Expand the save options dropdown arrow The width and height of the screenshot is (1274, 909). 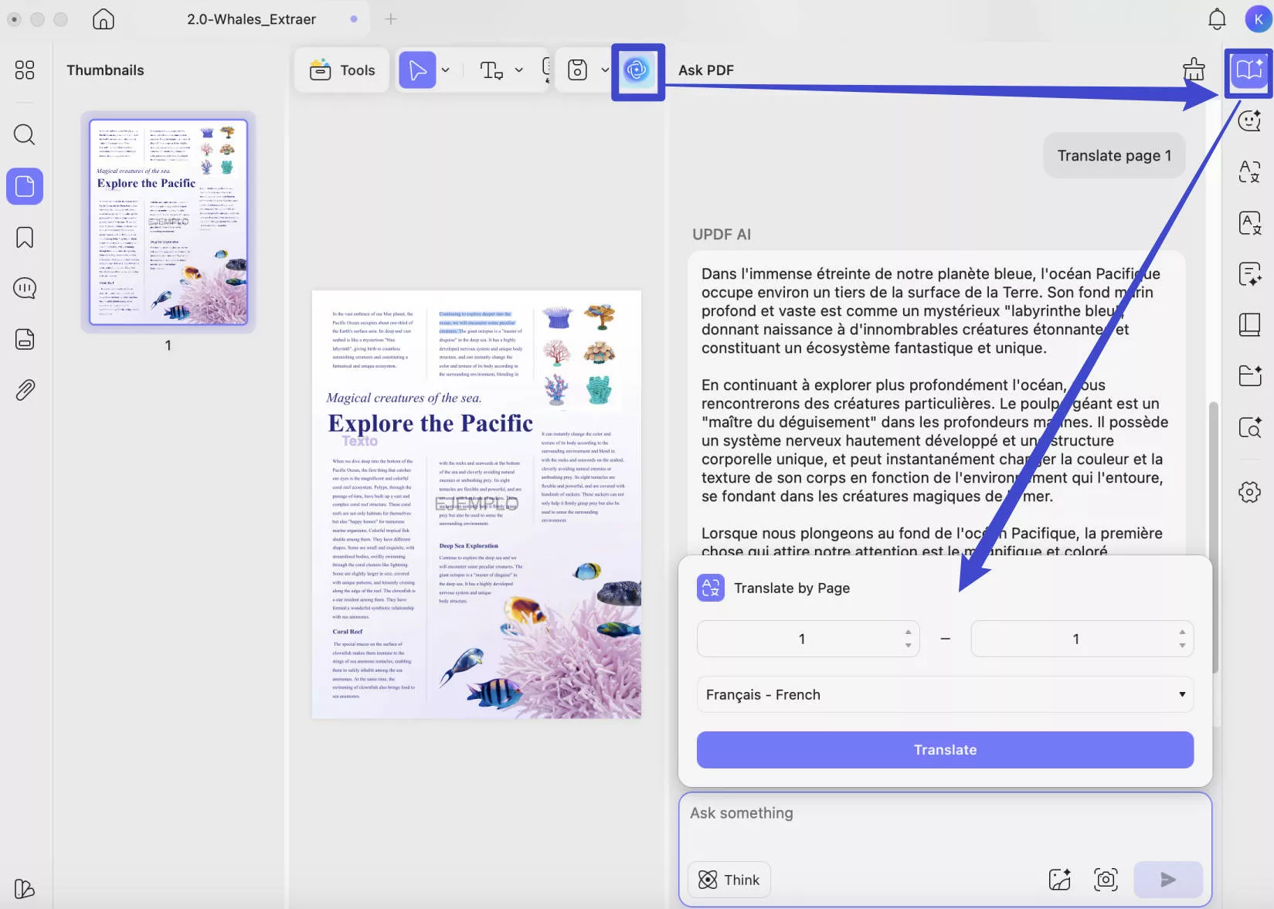(x=605, y=70)
